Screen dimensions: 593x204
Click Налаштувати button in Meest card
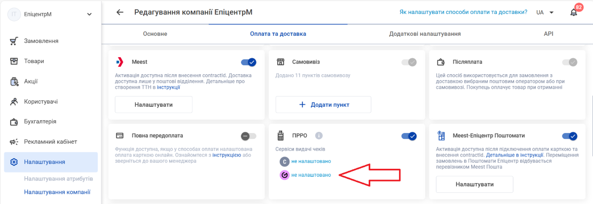[153, 105]
